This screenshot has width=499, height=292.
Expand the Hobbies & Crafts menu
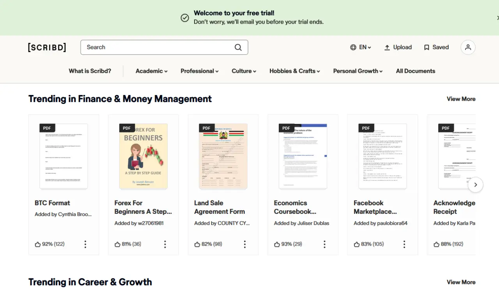tap(295, 71)
